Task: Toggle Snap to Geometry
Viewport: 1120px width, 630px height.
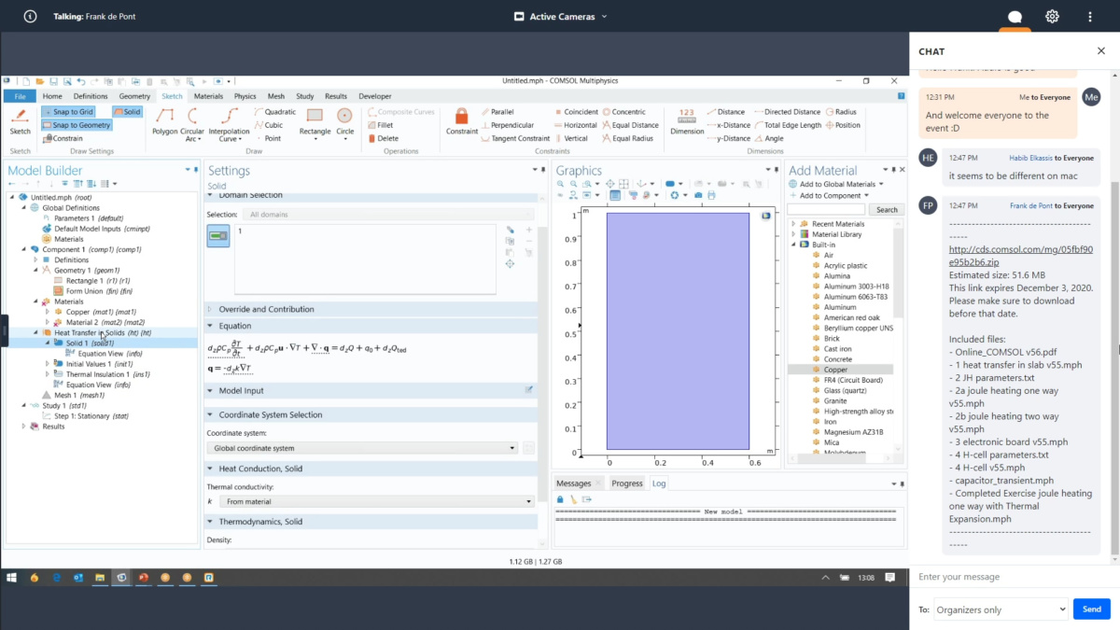Action: (76, 125)
